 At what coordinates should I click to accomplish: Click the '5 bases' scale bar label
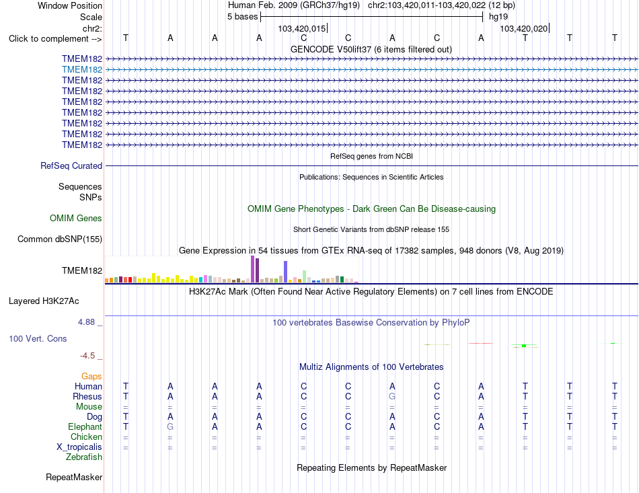click(x=242, y=17)
